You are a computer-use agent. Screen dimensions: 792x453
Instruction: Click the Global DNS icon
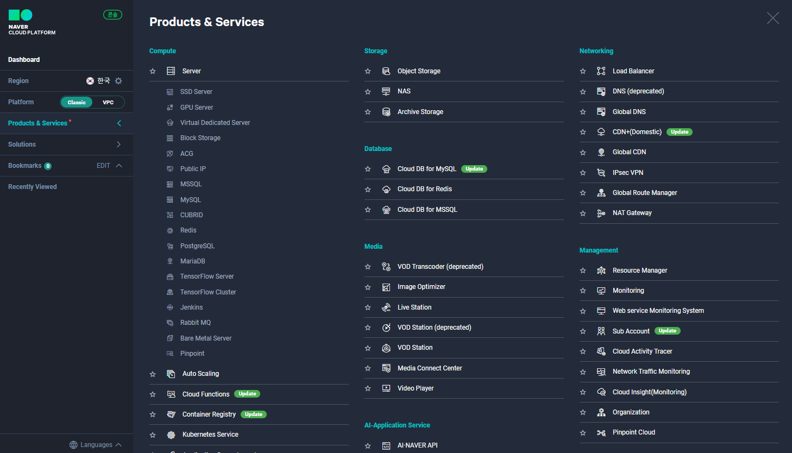(601, 112)
